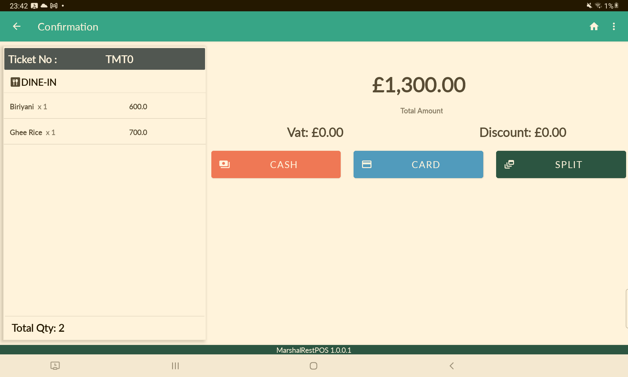
Task: Pay with the CASH button
Action: click(x=276, y=165)
